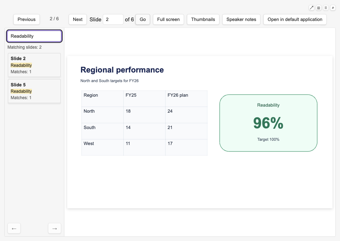This screenshot has width=340, height=241.
Task: Click the Go button
Action: 143,20
